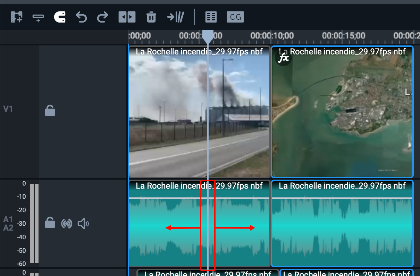The image size is (420, 276).
Task: Click the CG graphics button
Action: point(235,17)
